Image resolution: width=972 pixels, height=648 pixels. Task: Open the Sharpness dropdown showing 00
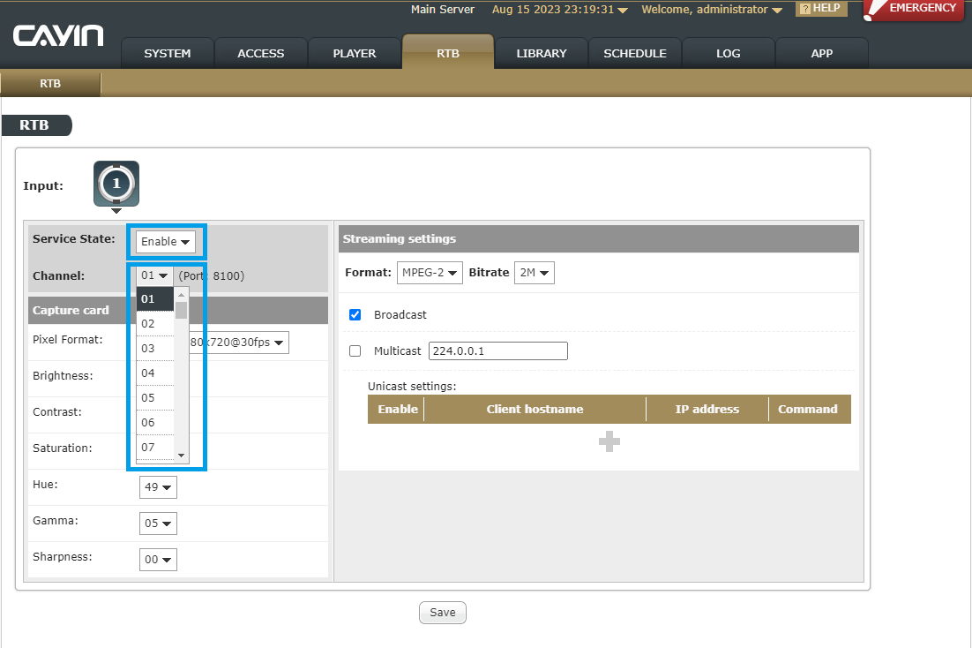[158, 559]
